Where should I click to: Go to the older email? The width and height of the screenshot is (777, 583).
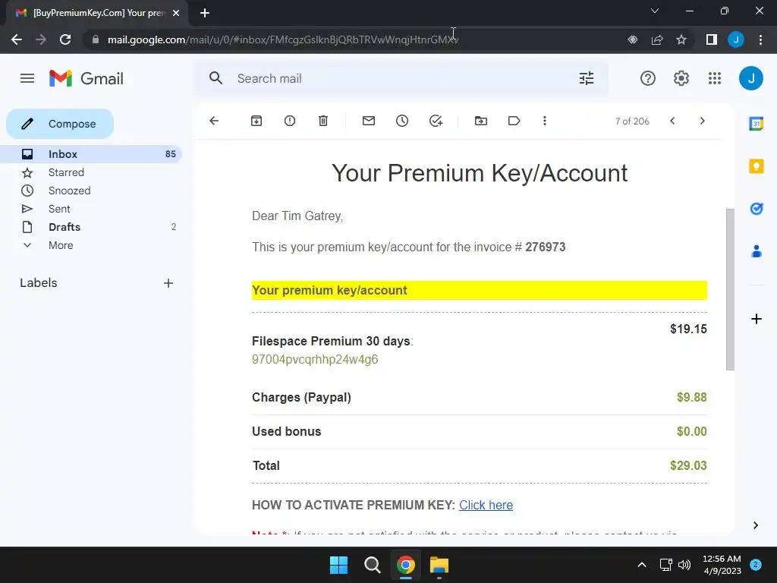[x=702, y=121]
